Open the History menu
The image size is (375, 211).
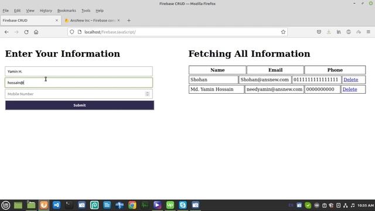coord(46,11)
